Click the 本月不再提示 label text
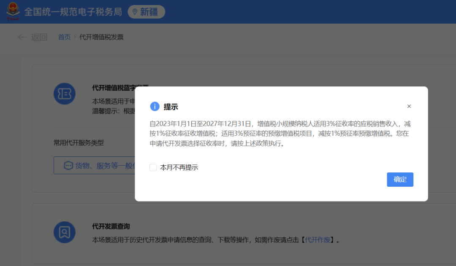The width and height of the screenshot is (456, 266). pyautogui.click(x=179, y=167)
